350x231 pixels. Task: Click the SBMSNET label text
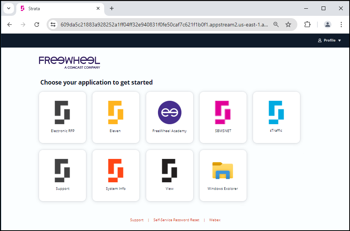point(223,131)
